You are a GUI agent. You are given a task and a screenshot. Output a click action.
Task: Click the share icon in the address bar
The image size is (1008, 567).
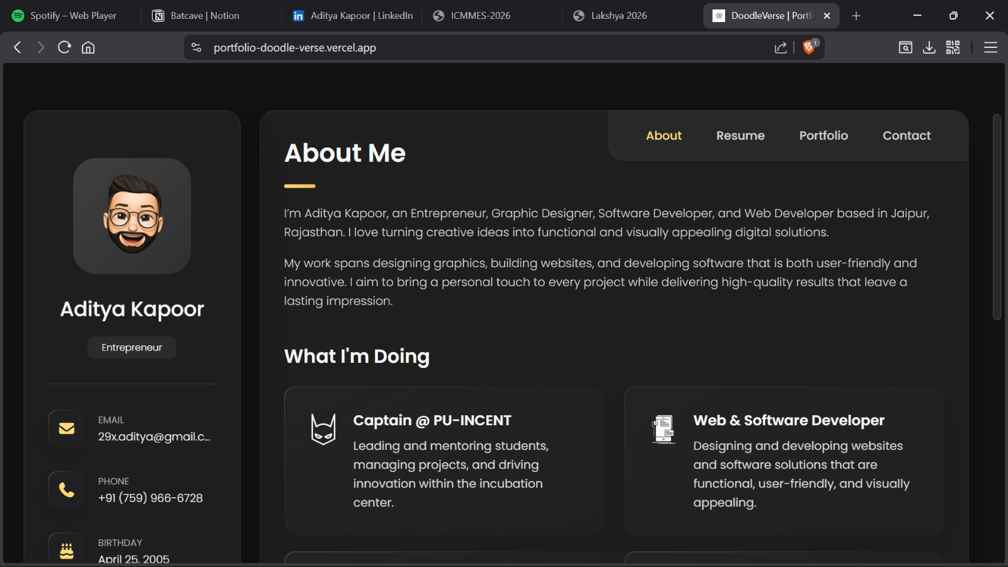click(x=780, y=47)
